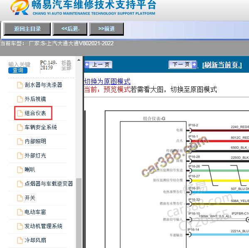Click the document icon beside 外部灯光
249x248 pixels.
click(x=20, y=156)
